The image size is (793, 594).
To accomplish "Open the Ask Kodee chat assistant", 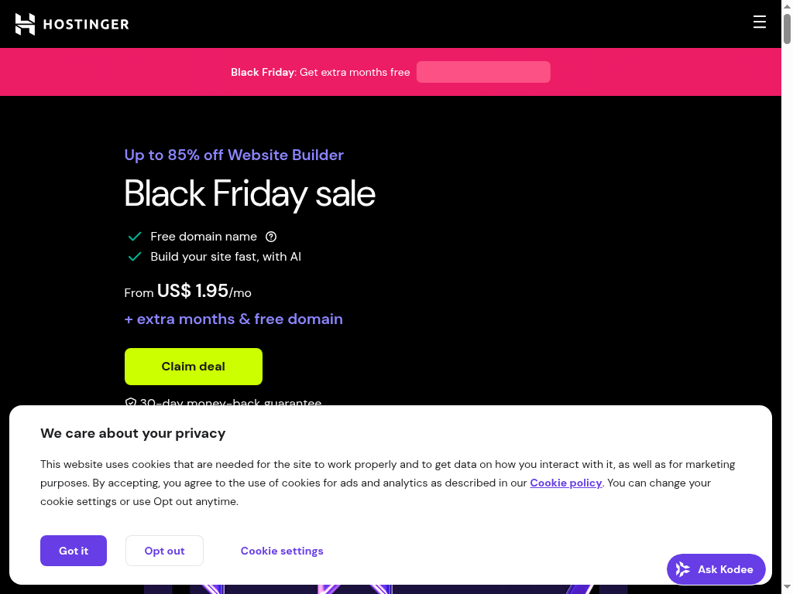I will [x=716, y=569].
